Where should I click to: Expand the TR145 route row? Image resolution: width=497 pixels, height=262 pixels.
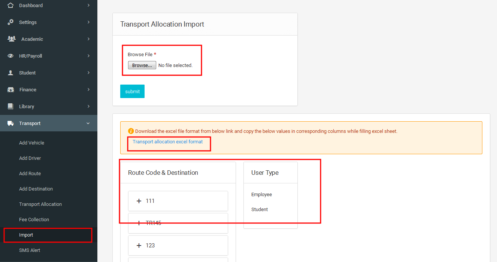178,223
